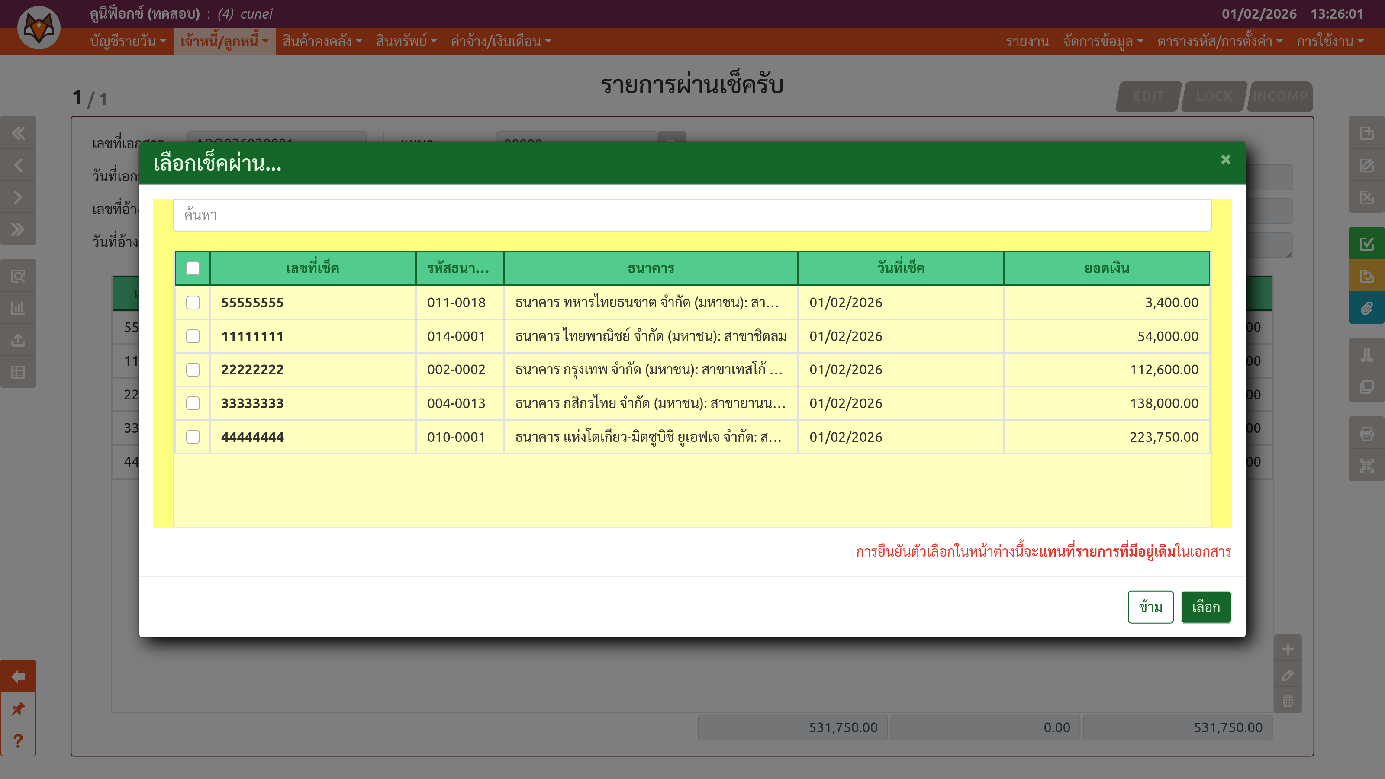Image resolution: width=1385 pixels, height=779 pixels.
Task: Click the orange back arrow icon
Action: 18,676
